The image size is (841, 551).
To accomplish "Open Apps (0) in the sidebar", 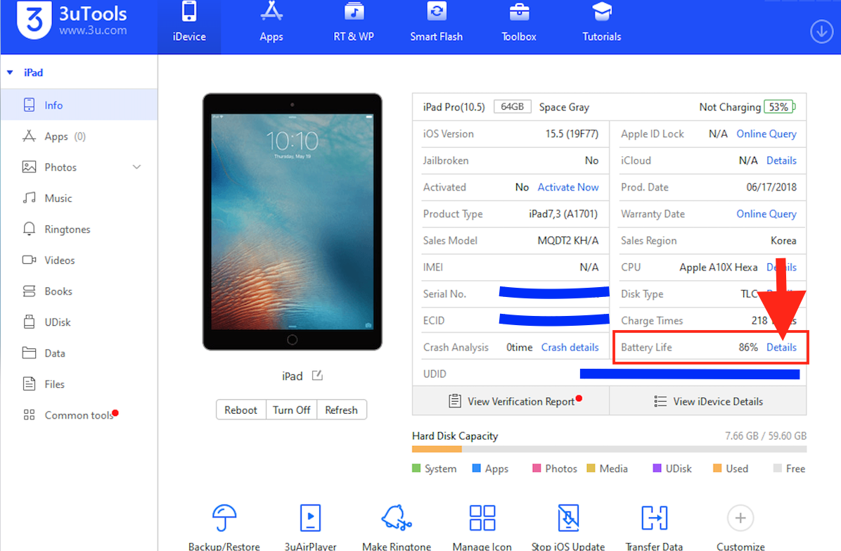I will coord(79,137).
